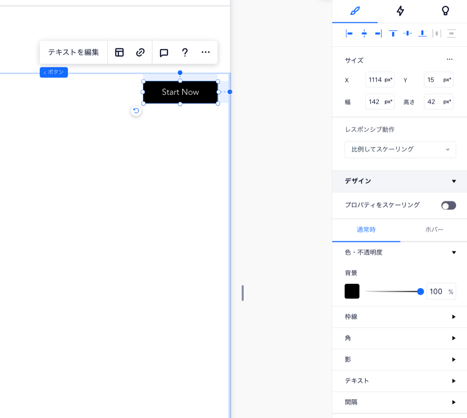Click the distribute horizontally icon
Image resolution: width=467 pixels, height=418 pixels.
click(437, 33)
